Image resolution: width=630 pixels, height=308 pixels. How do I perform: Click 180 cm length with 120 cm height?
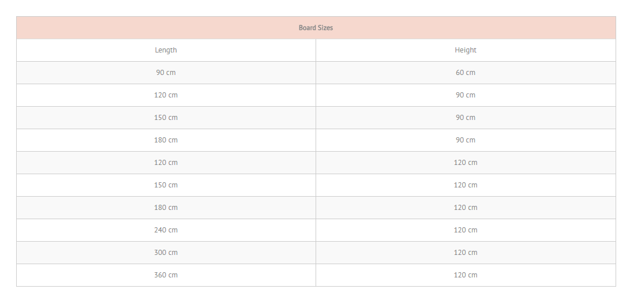pos(166,208)
